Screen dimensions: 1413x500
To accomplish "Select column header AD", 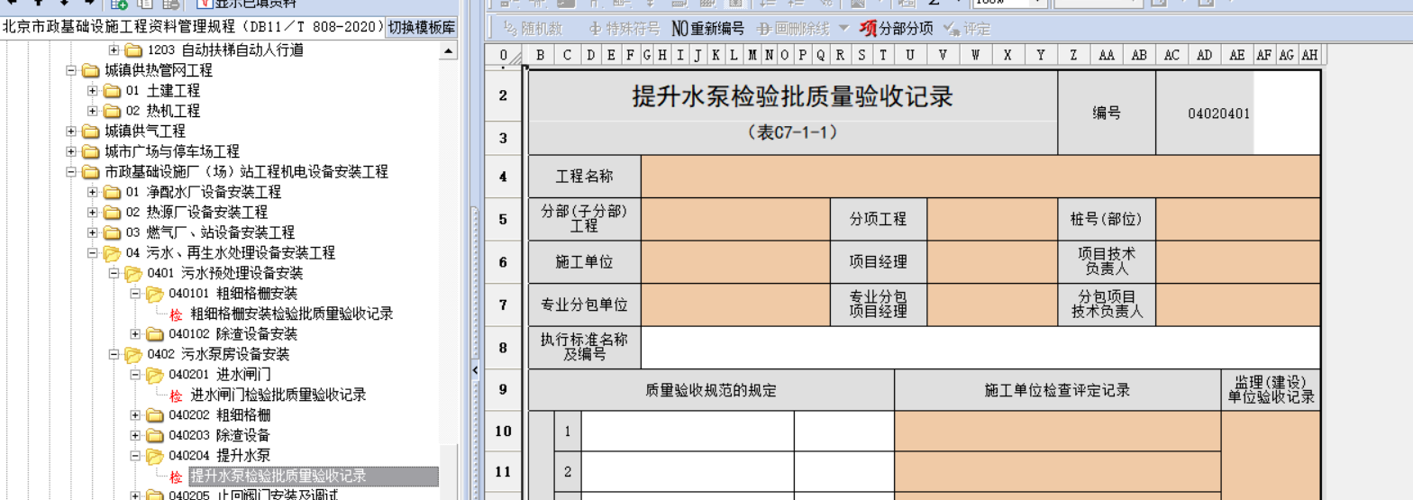I will coord(1204,56).
